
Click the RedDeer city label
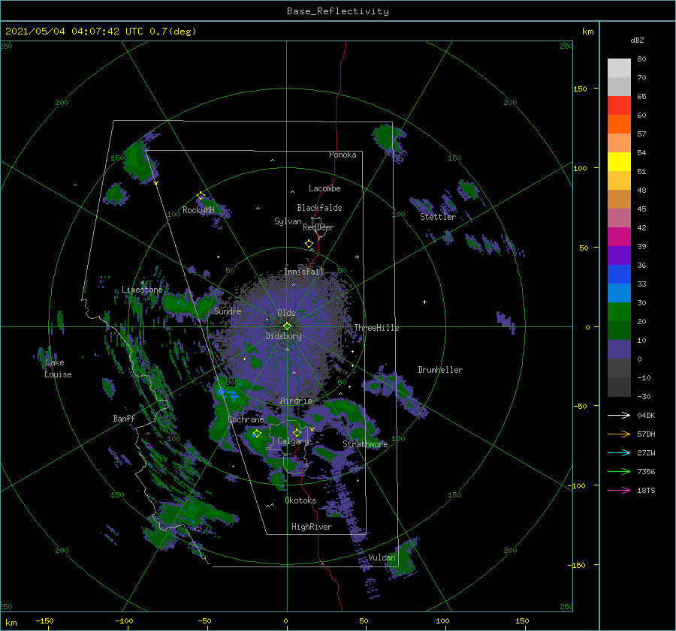pos(318,227)
